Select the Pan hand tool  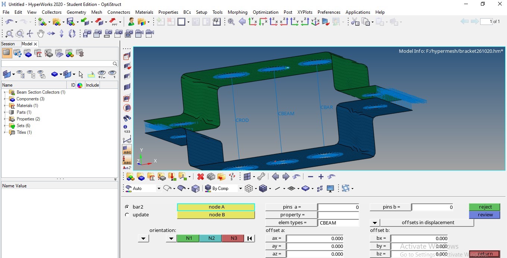coord(41,34)
